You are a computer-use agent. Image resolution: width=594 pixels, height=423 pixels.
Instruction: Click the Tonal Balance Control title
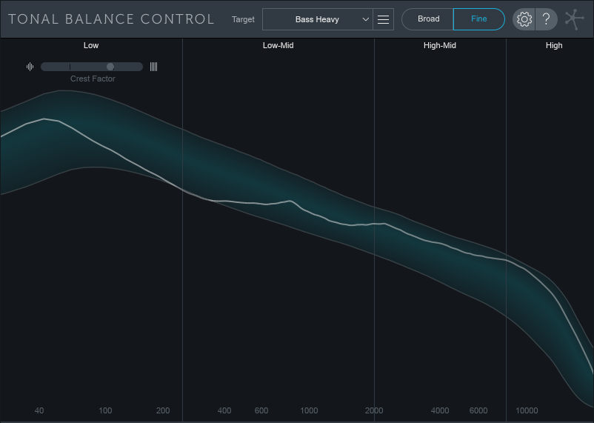[111, 19]
